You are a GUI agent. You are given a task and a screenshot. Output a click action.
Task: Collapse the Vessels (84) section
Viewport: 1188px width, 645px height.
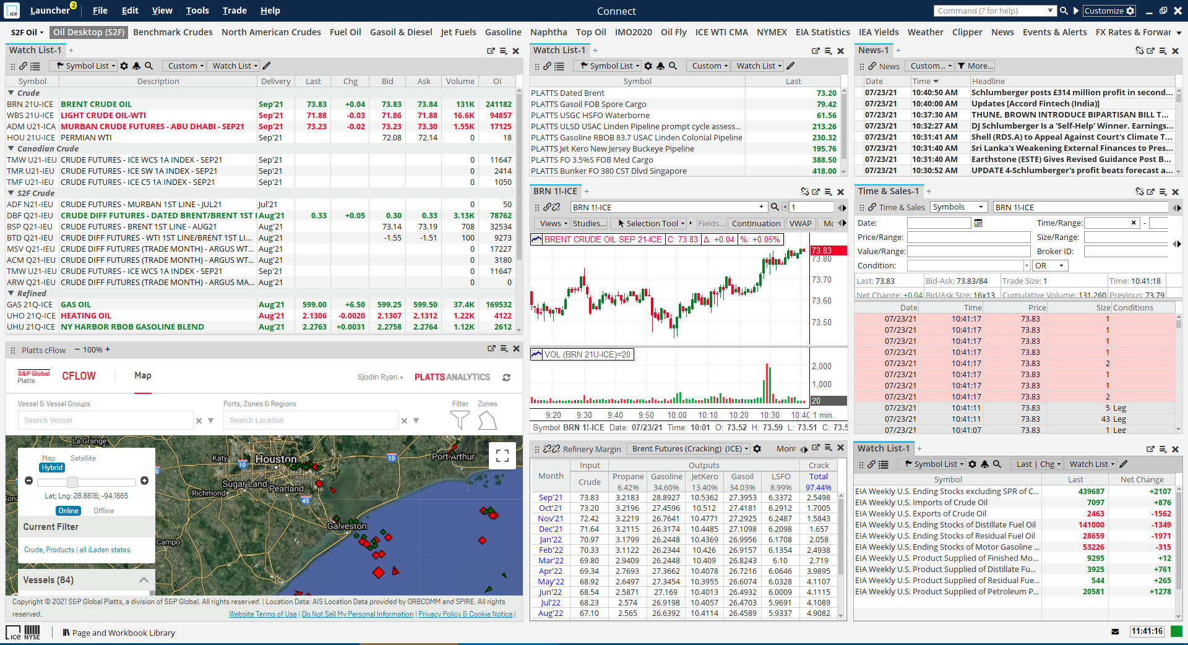(x=144, y=580)
